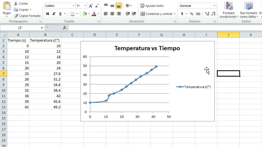Image resolution: width=262 pixels, height=147 pixels.
Task: Select the column J header
Action: point(228,35)
